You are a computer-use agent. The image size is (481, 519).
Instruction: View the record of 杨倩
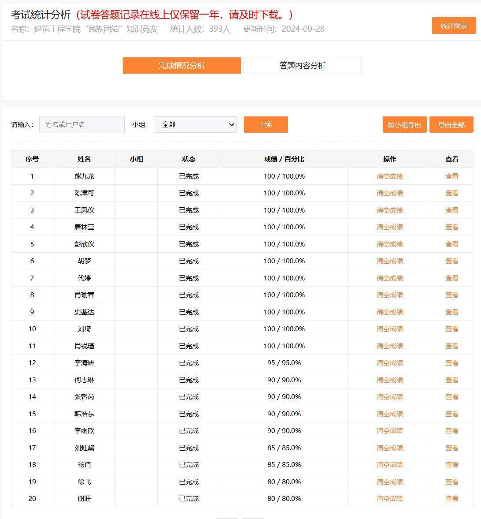pos(452,465)
